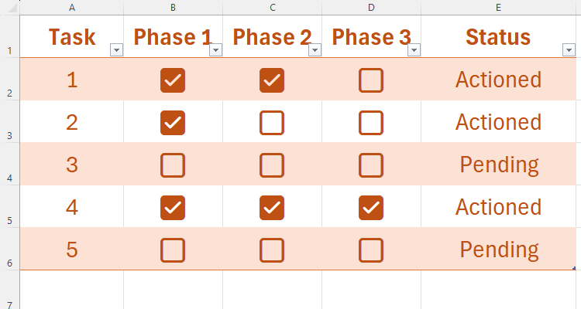
Task: Open the Phase 3 filter dropdown
Action: pos(414,50)
